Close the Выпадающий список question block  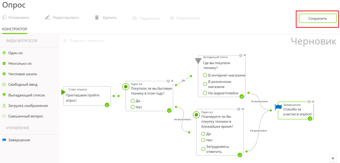pyautogui.click(x=245, y=55)
